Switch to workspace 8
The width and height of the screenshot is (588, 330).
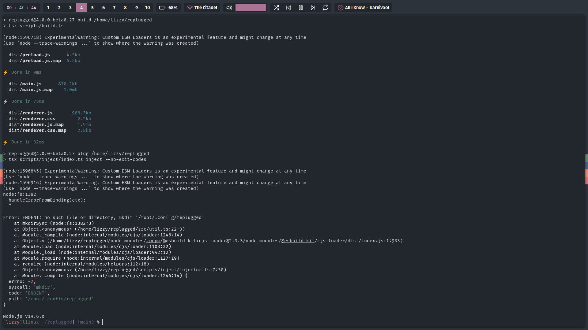pos(125,8)
